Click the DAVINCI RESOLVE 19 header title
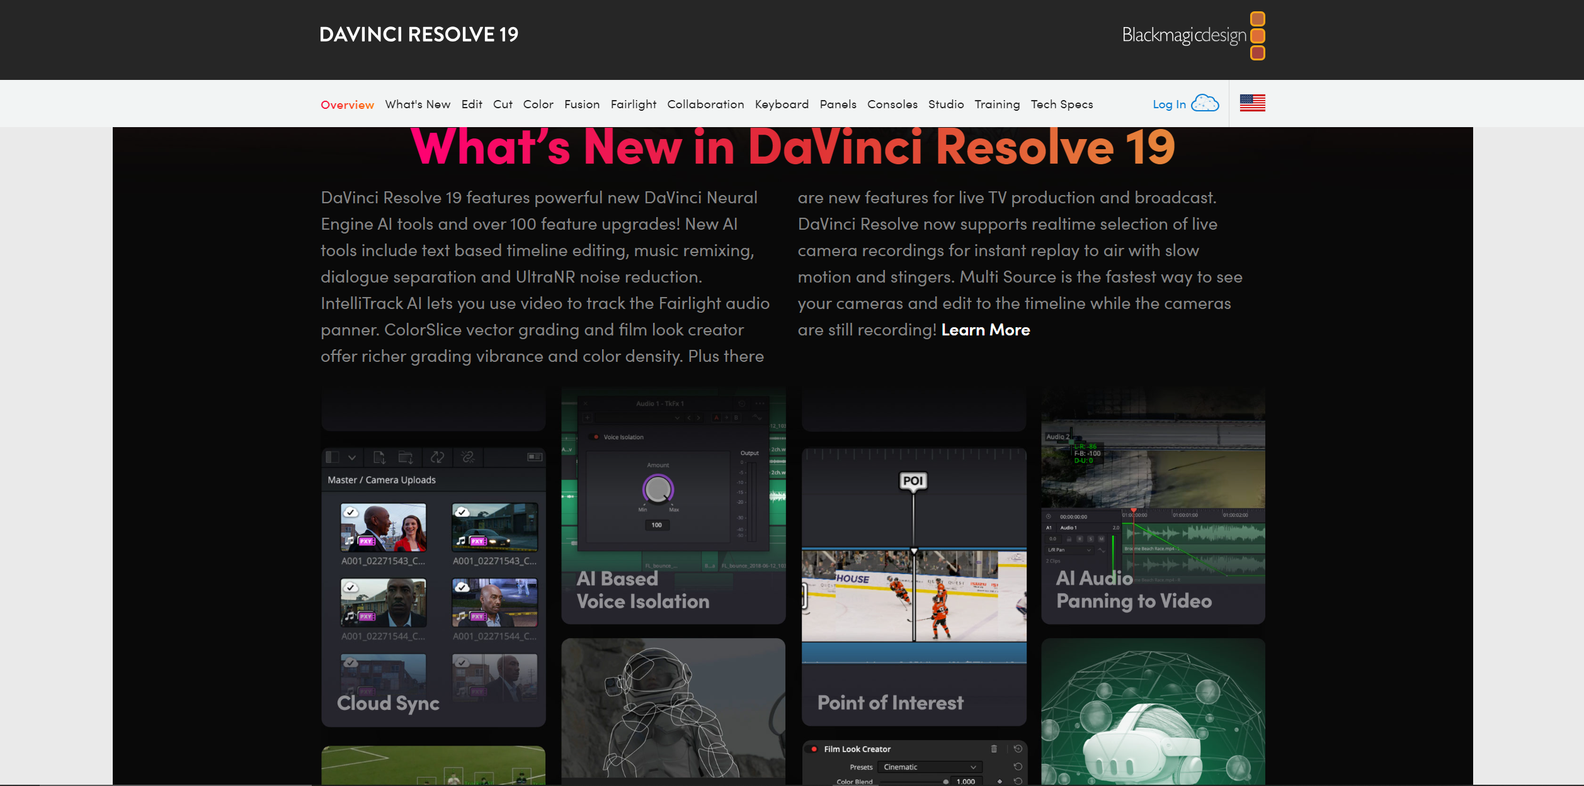Image resolution: width=1584 pixels, height=786 pixels. (x=419, y=35)
